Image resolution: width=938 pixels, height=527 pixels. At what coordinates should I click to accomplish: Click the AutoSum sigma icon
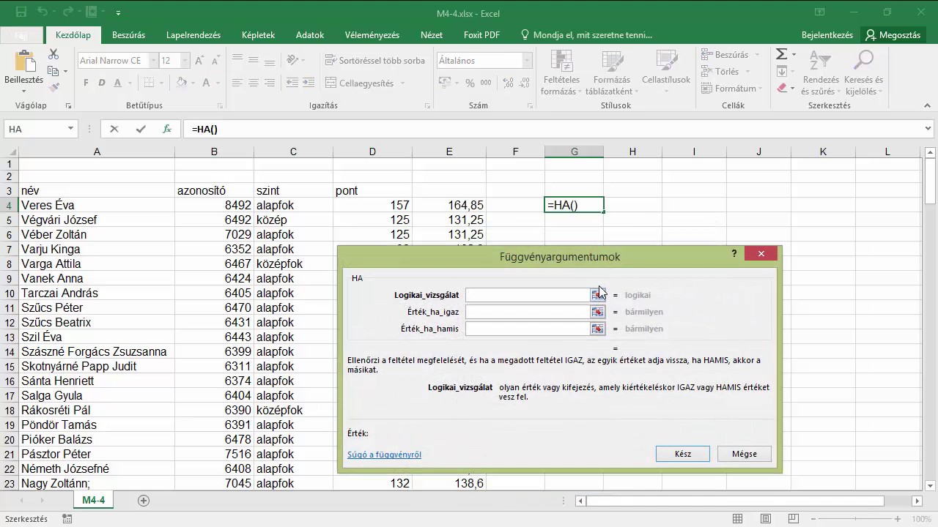782,55
